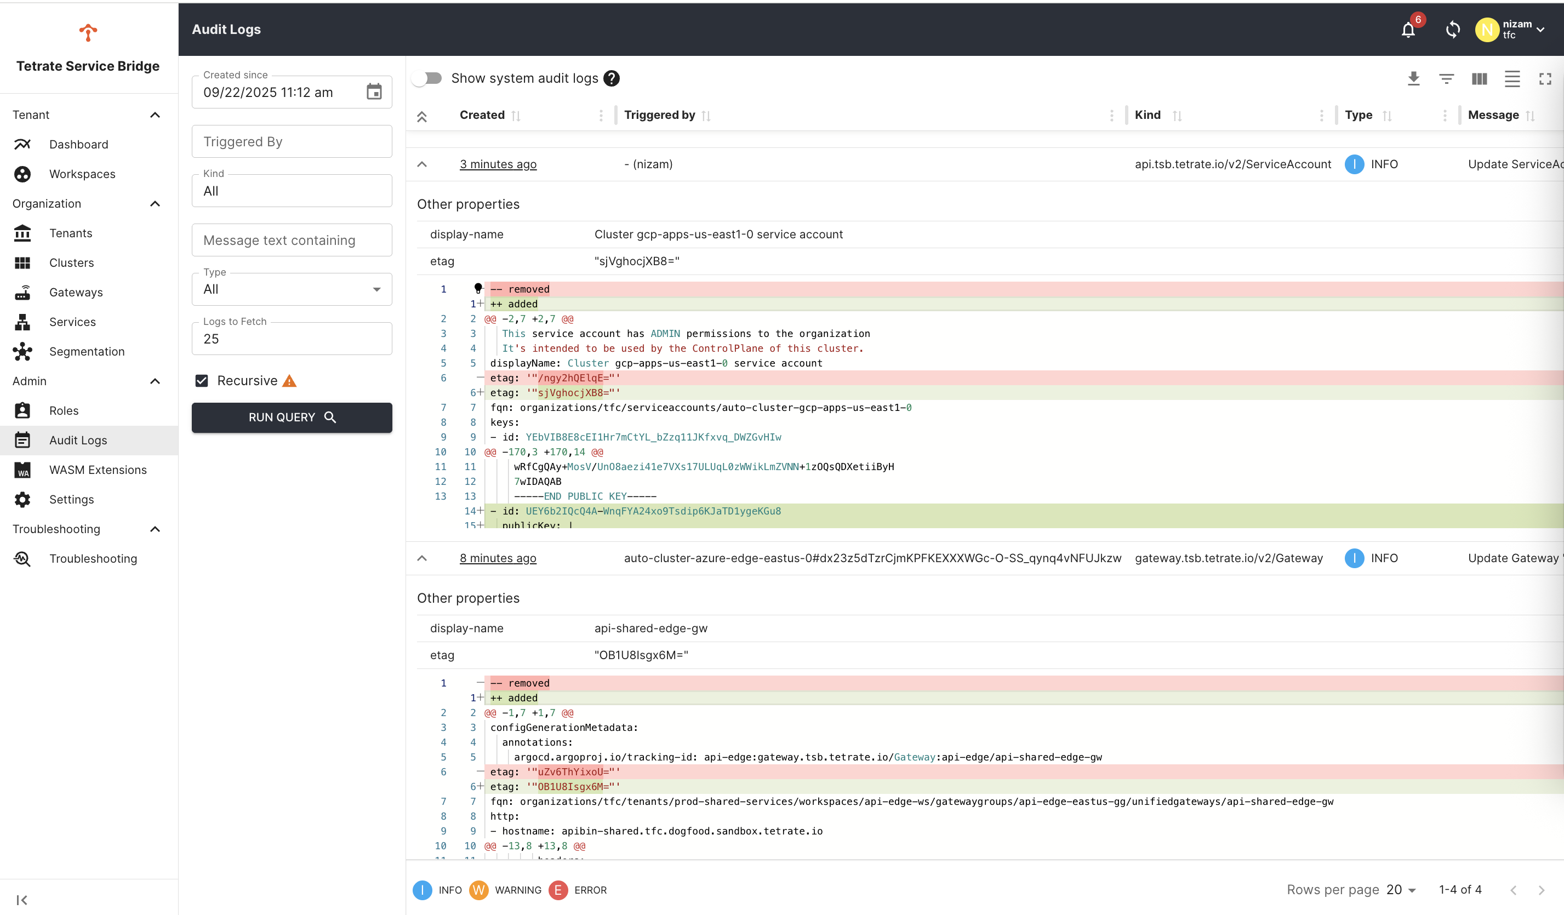
Task: Open the table filter icon
Action: 1446,79
